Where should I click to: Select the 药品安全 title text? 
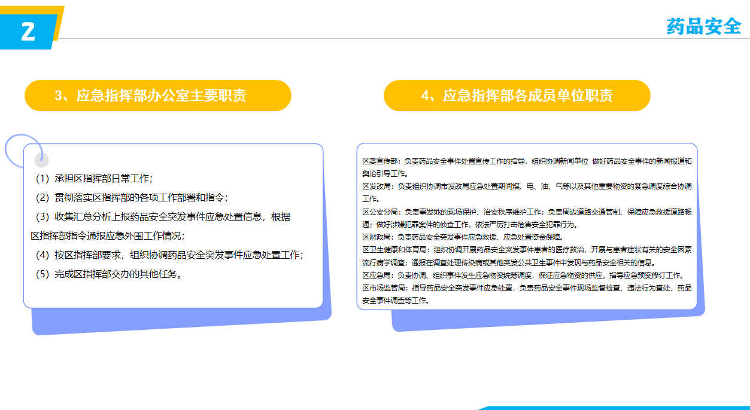(x=703, y=26)
